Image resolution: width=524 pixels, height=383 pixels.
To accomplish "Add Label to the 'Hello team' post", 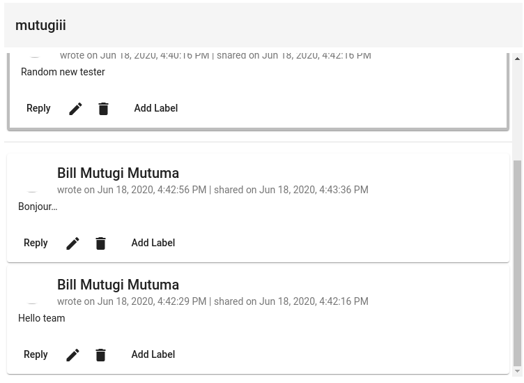I will tap(153, 354).
